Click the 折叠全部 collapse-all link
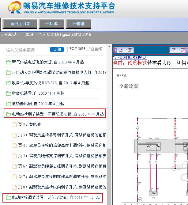 point(94,49)
